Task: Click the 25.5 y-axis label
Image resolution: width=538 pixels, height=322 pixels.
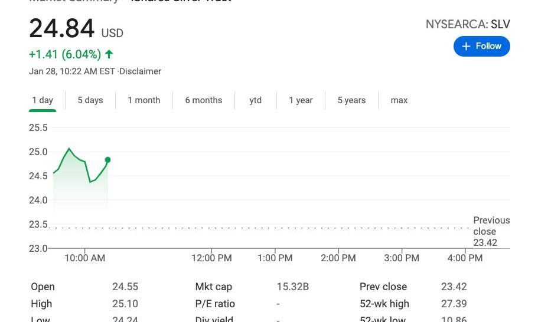Action: [38, 128]
